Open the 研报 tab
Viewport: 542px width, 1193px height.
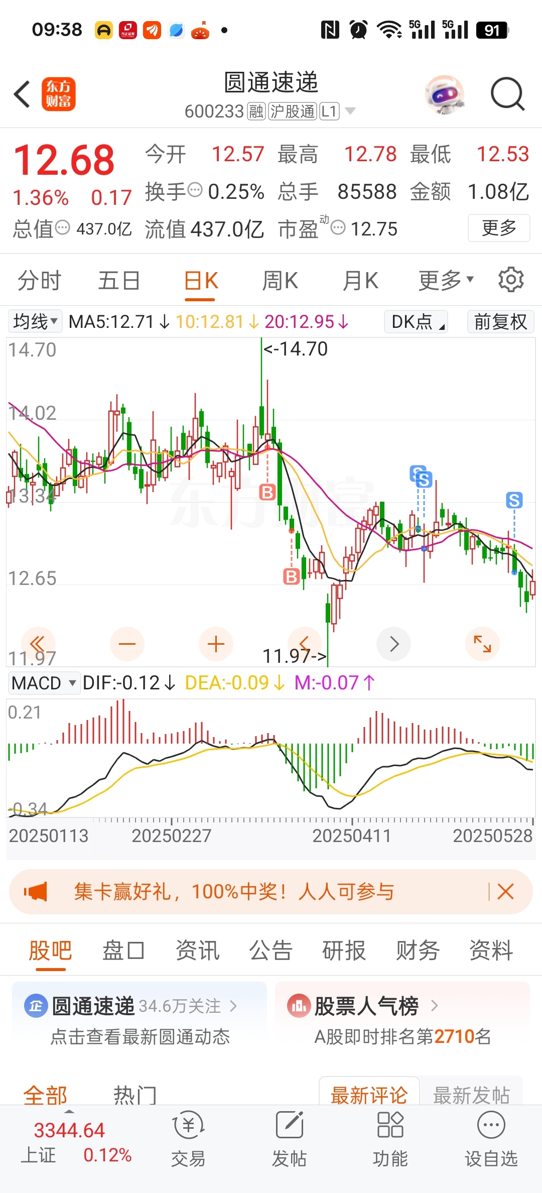click(x=344, y=950)
